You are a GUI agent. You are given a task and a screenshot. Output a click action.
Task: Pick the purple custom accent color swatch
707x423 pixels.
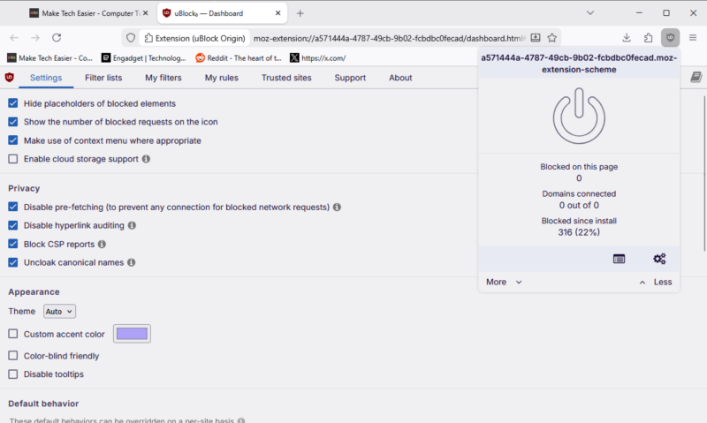coord(125,334)
